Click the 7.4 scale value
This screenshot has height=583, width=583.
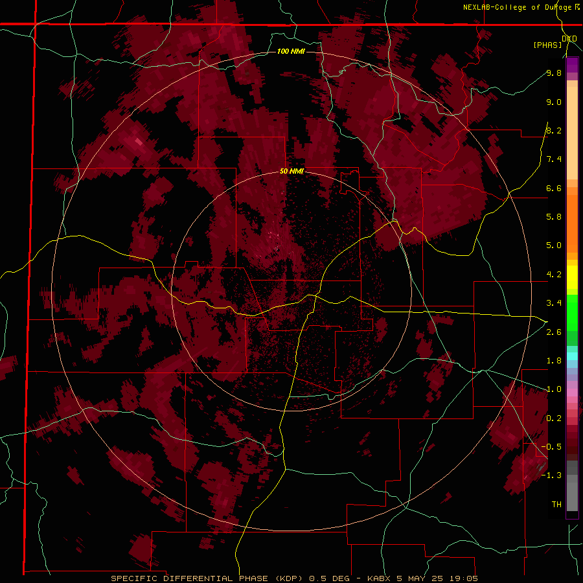[554, 159]
